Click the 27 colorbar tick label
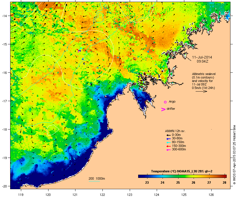Image resolution: width=238 pixels, height=197 pixels. point(209,183)
